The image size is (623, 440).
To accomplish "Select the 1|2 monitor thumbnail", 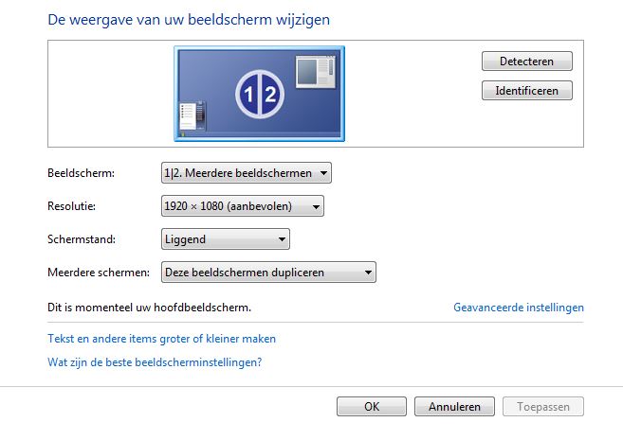I will pos(259,94).
